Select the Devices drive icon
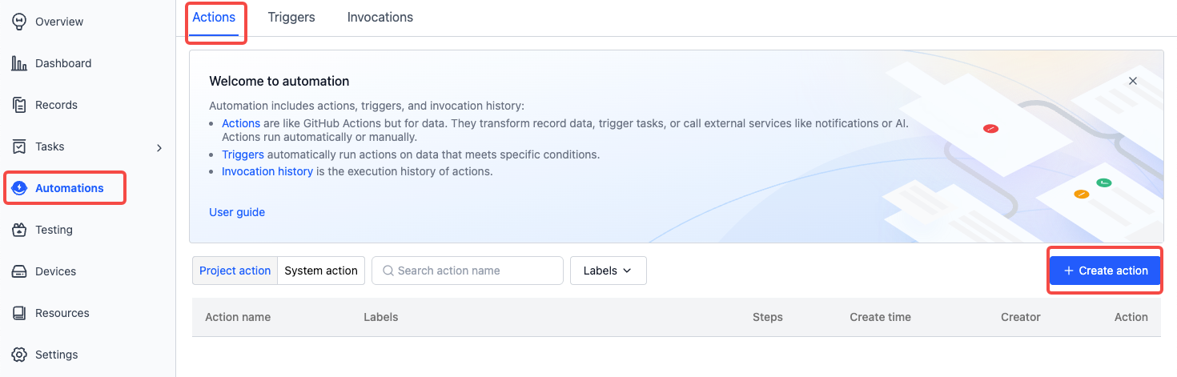1177x377 pixels. point(20,271)
